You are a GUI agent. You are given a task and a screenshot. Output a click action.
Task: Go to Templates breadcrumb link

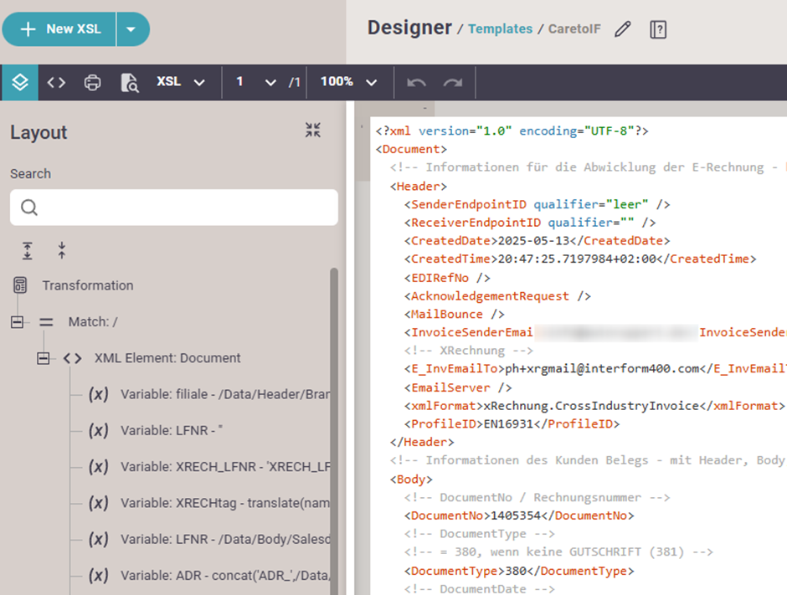tap(500, 29)
